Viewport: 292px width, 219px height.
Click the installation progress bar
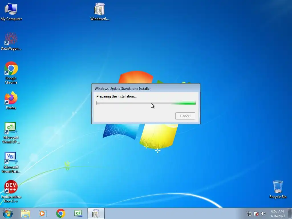[x=146, y=103]
